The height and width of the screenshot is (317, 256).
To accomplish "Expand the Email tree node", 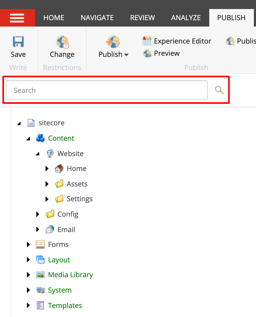I will click(38, 229).
